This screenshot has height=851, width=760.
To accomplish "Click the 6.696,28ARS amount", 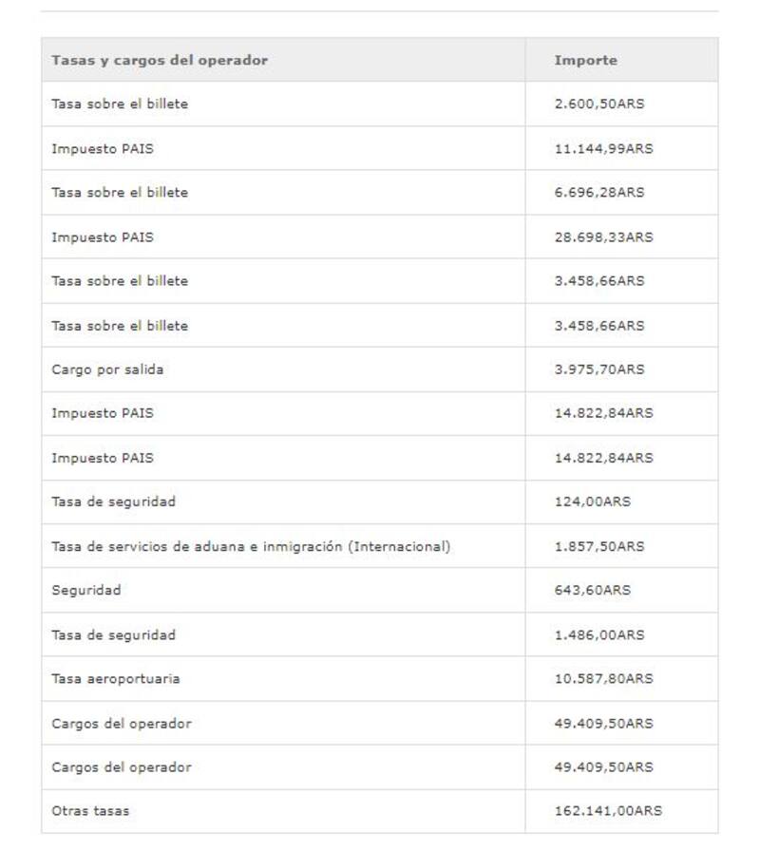I will tap(598, 192).
